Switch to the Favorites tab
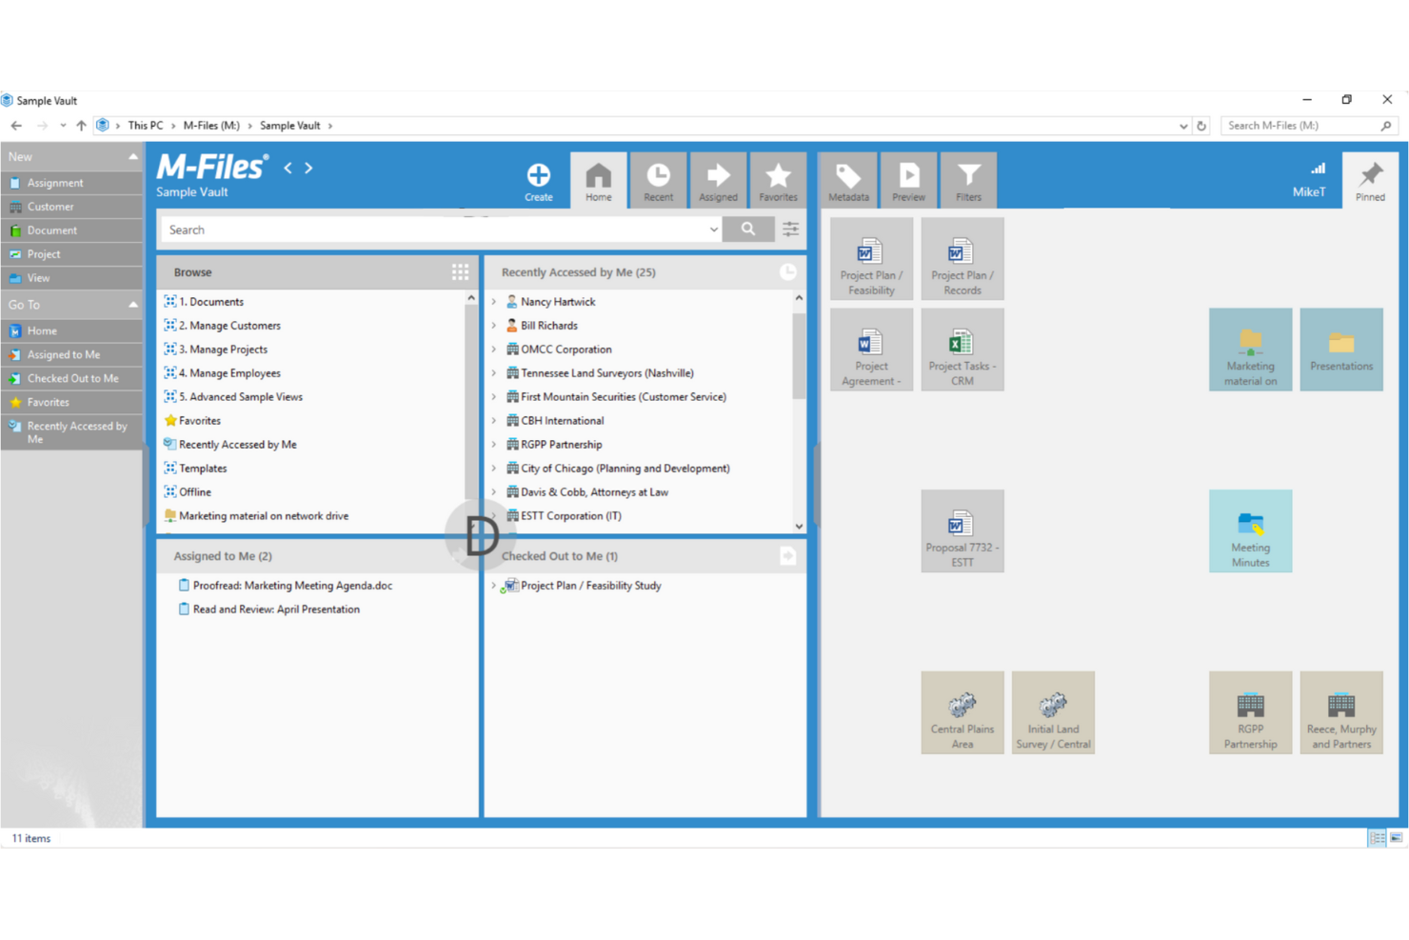Image resolution: width=1409 pixels, height=940 pixels. click(778, 179)
